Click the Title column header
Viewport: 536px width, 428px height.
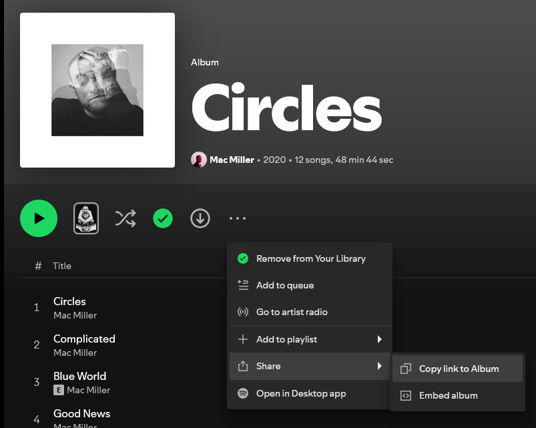[62, 266]
